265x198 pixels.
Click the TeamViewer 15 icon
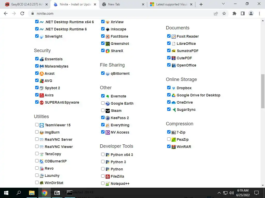click(42, 125)
